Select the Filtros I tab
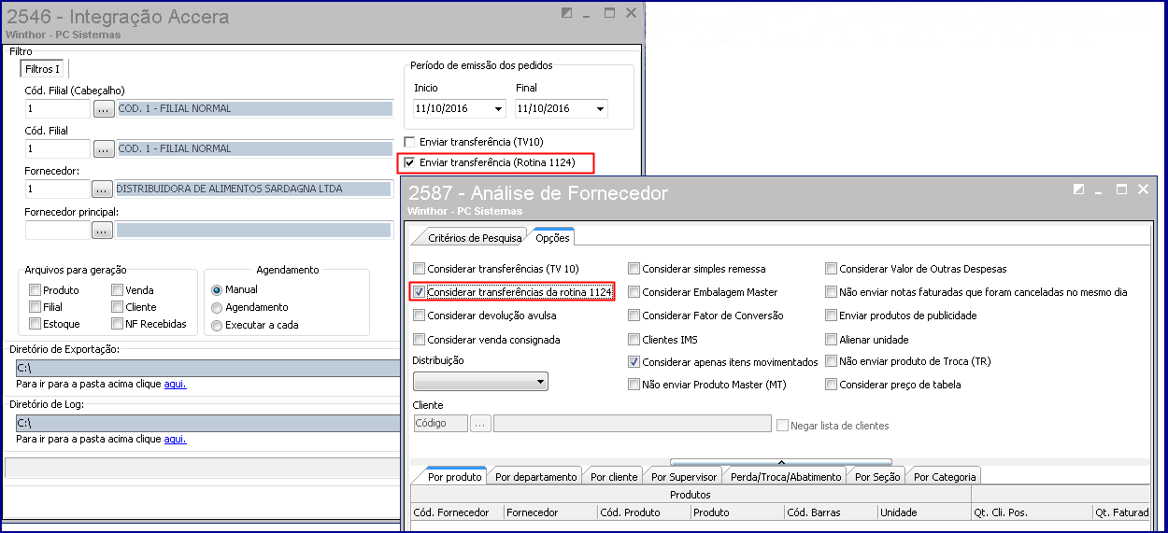Viewport: 1168px width, 533px height. (x=42, y=69)
